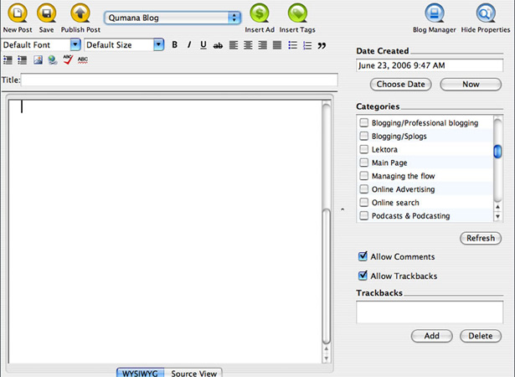Check the Podcasts & Podcasting category
The width and height of the screenshot is (515, 377).
(364, 215)
